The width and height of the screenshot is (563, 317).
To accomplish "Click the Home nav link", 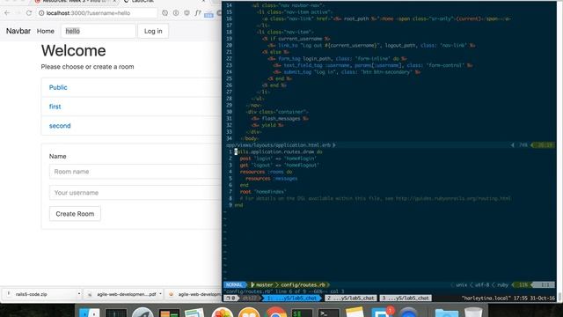I will 46,32.
